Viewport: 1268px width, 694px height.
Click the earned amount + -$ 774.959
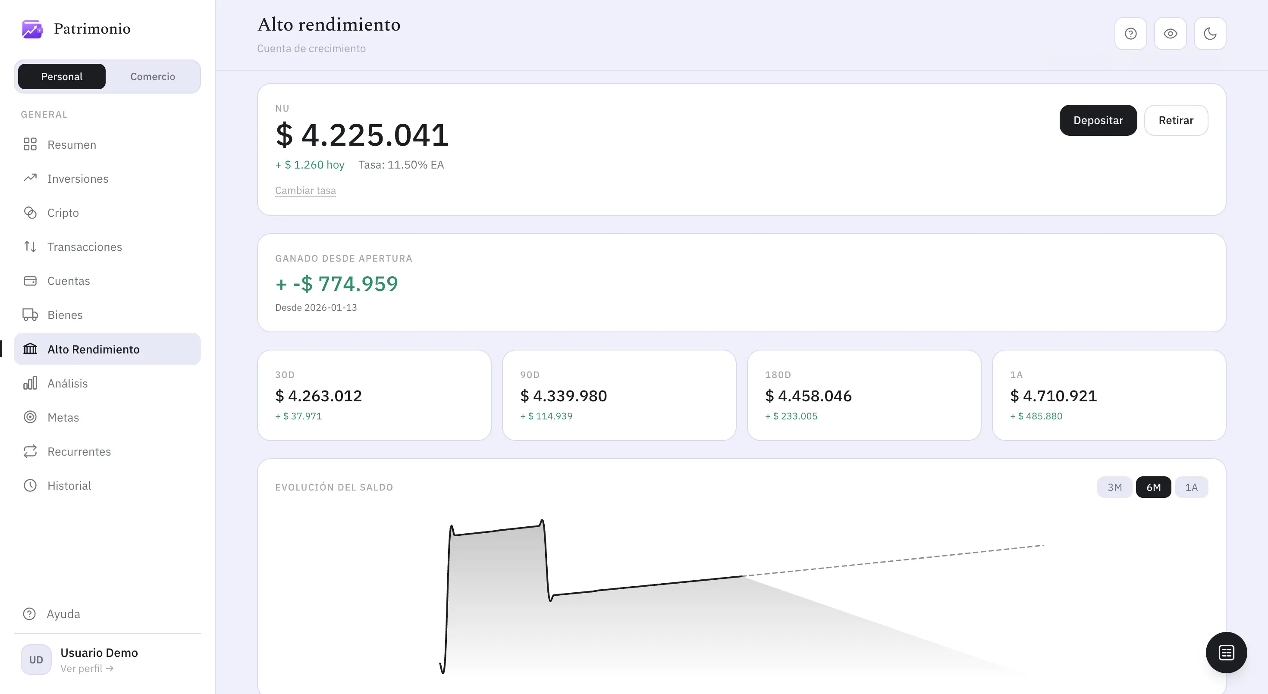pyautogui.click(x=337, y=284)
